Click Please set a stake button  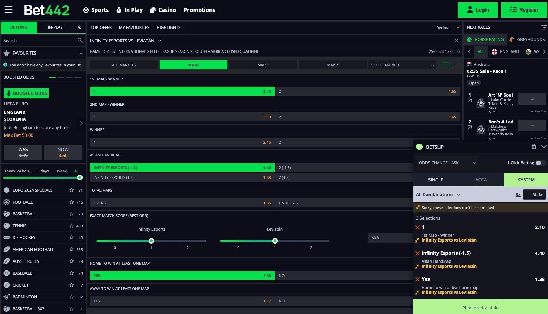480,308
